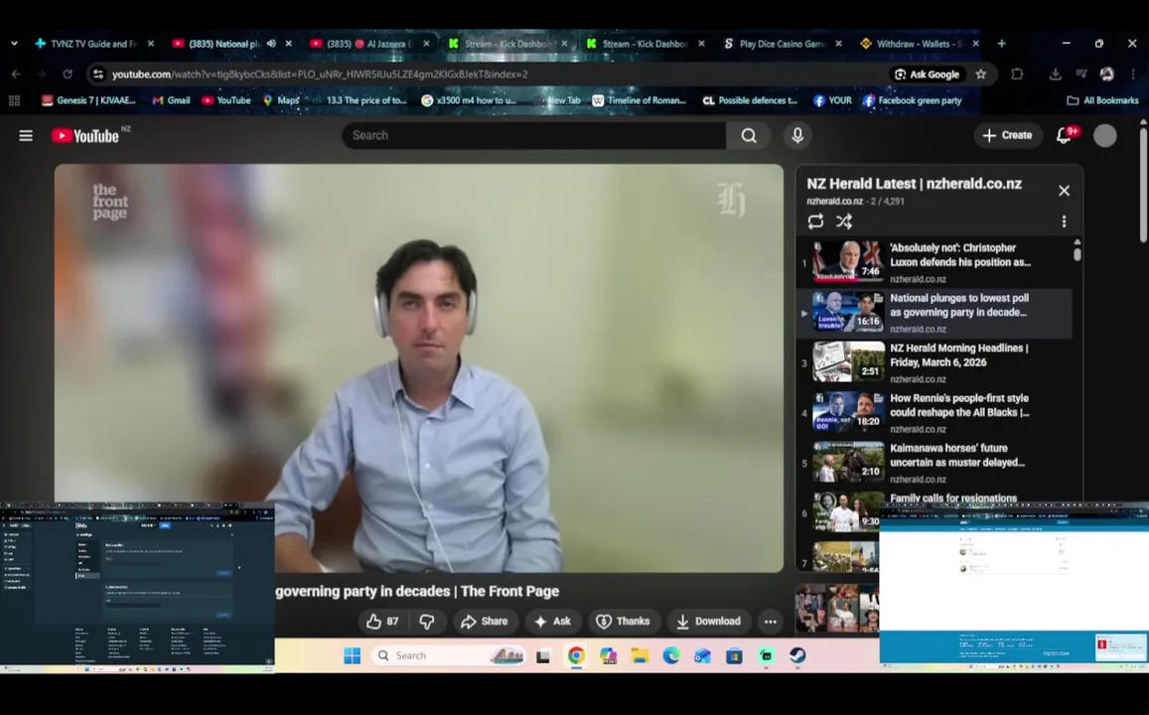This screenshot has height=715, width=1149.
Task: Play How Rennie's people-first style video
Action: click(x=935, y=412)
